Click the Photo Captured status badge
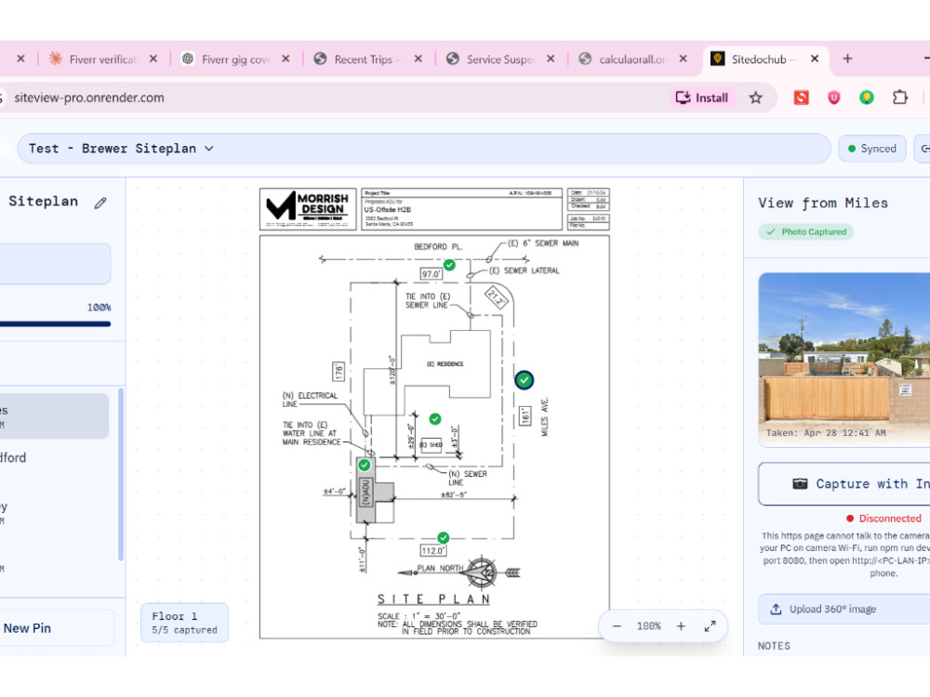This screenshot has height=697, width=930. [x=805, y=231]
